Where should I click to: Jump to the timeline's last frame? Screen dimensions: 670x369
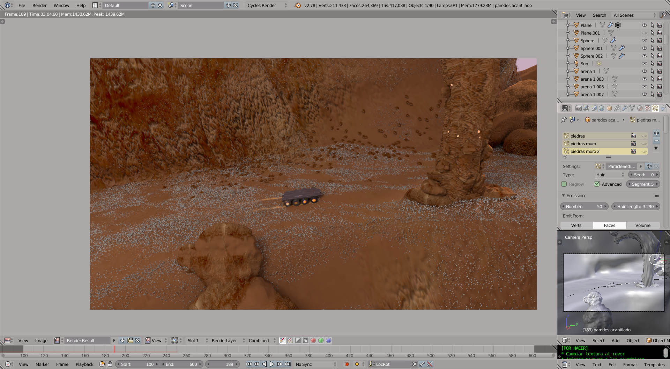point(288,364)
